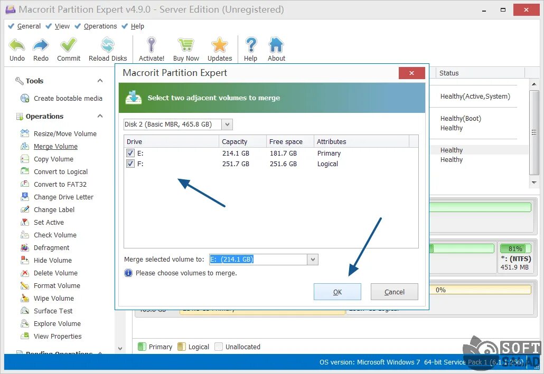The height and width of the screenshot is (374, 544).
Task: Click the Explore Volume icon
Action: tap(25, 323)
